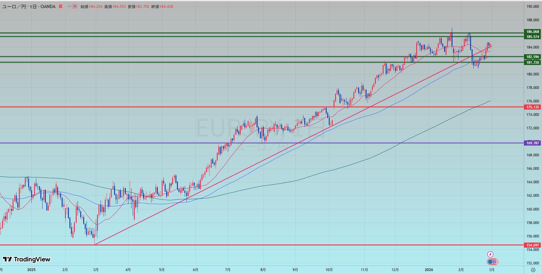542x274 pixels.
Task: Click the 10月 label on time axis
Action: point(329,270)
